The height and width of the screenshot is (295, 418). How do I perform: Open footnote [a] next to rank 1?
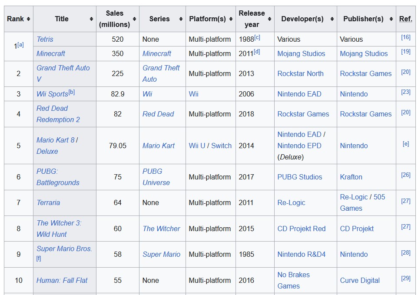click(x=20, y=45)
